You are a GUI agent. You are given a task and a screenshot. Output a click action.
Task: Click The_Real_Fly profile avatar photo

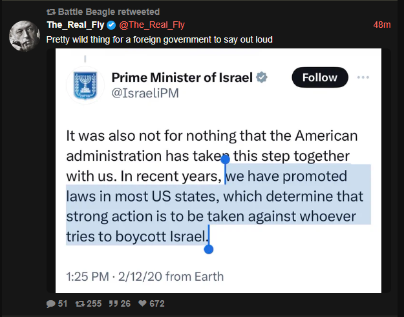click(x=25, y=35)
